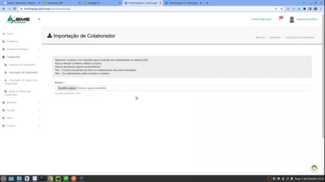Open the system start menu in taskbar

(4, 178)
